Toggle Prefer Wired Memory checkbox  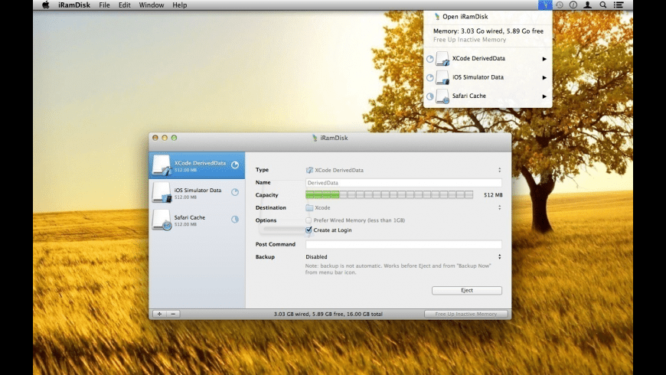[309, 220]
